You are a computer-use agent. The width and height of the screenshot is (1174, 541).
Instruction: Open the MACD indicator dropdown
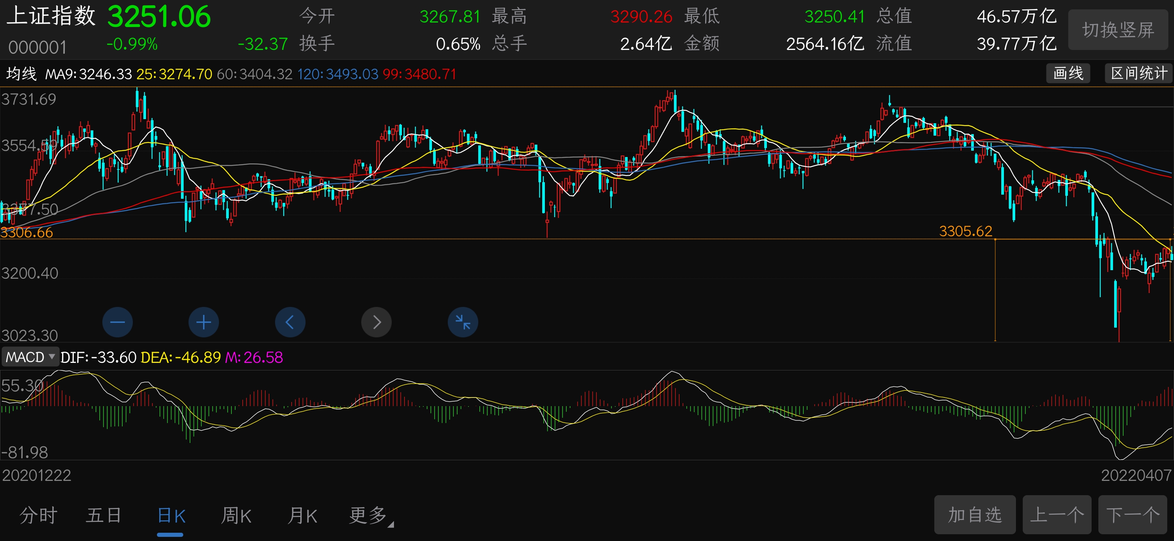click(x=30, y=357)
